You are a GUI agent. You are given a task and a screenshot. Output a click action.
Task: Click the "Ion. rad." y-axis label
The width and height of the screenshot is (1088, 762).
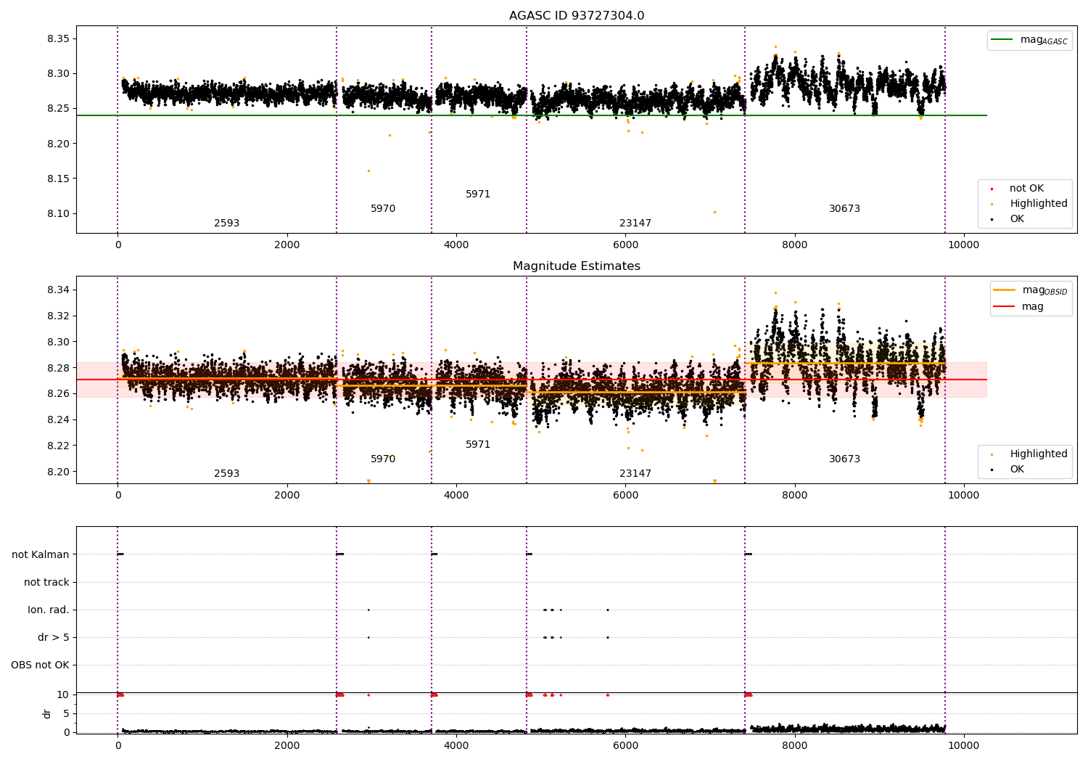click(49, 610)
